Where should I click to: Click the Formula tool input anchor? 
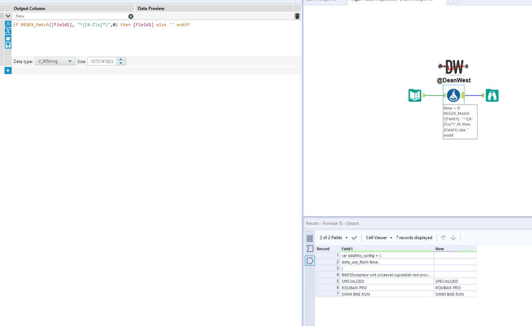445,96
